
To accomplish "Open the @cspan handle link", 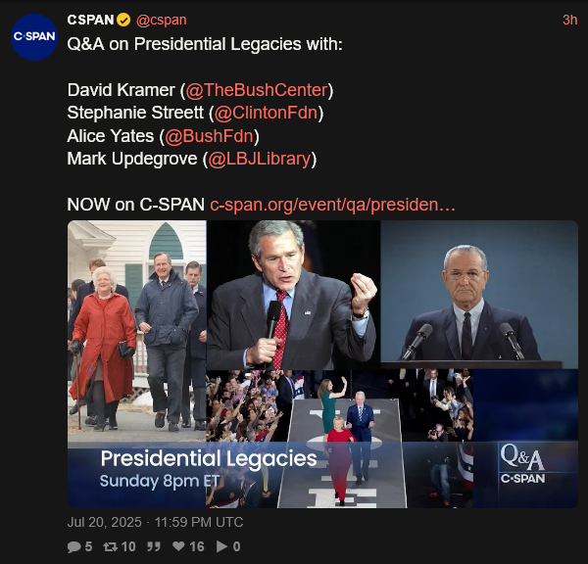I will (x=162, y=20).
